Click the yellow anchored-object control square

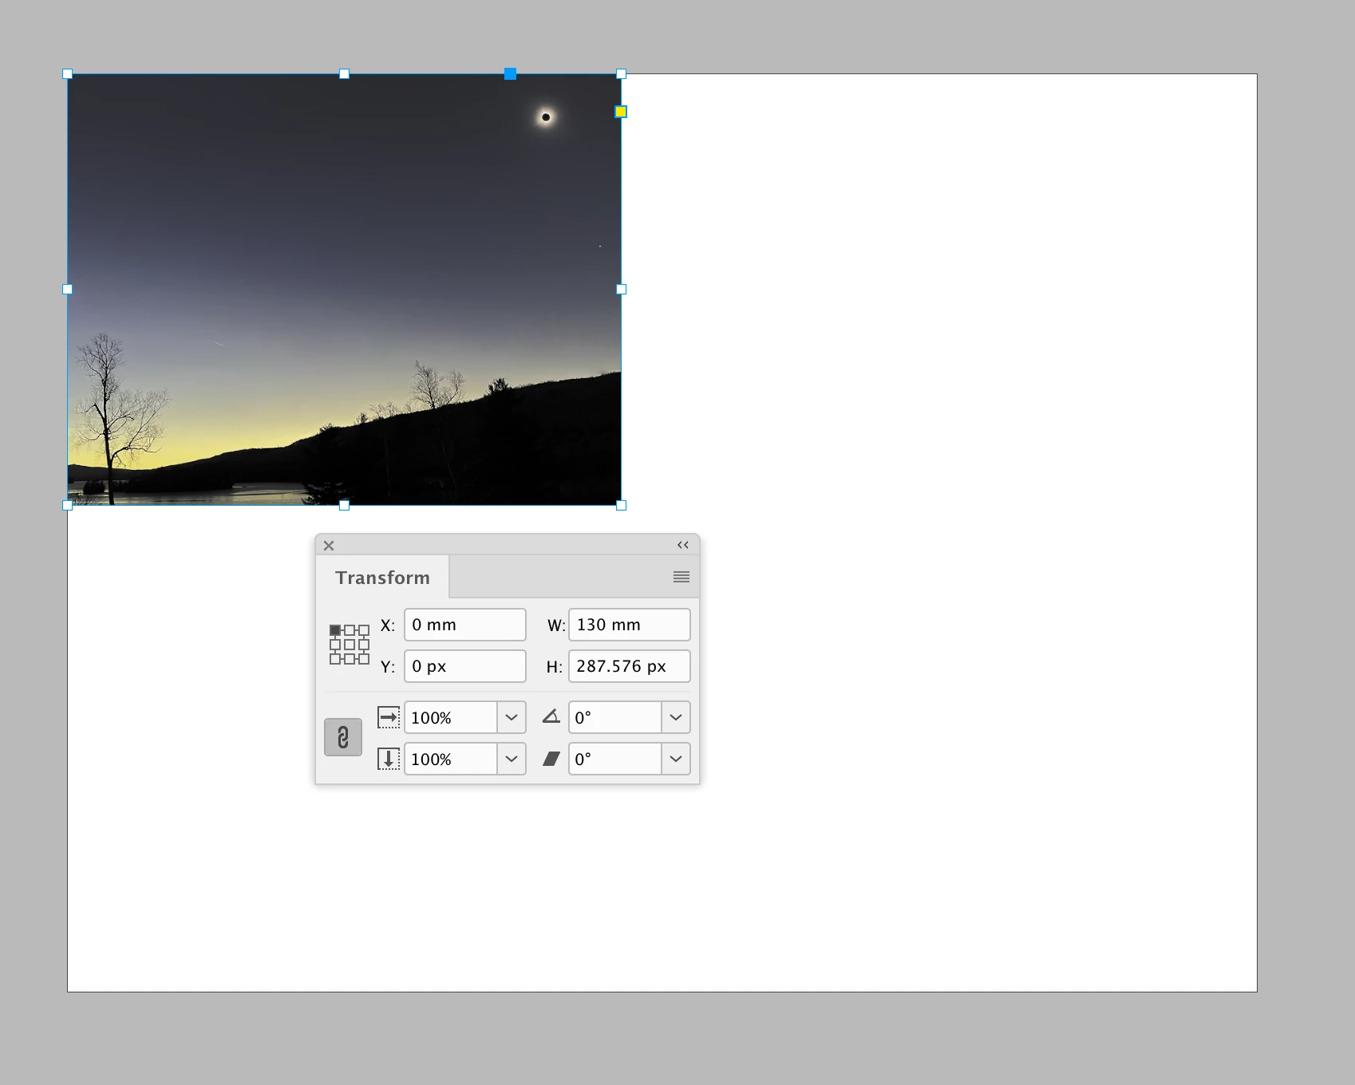click(x=621, y=112)
